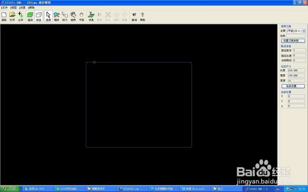Click the Y position field
This screenshot has height=192, width=308.
coord(296,101)
